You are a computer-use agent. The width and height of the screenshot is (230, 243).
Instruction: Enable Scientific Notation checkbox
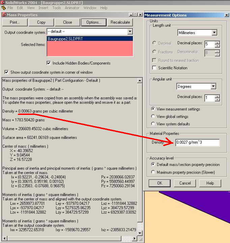pos(154,68)
